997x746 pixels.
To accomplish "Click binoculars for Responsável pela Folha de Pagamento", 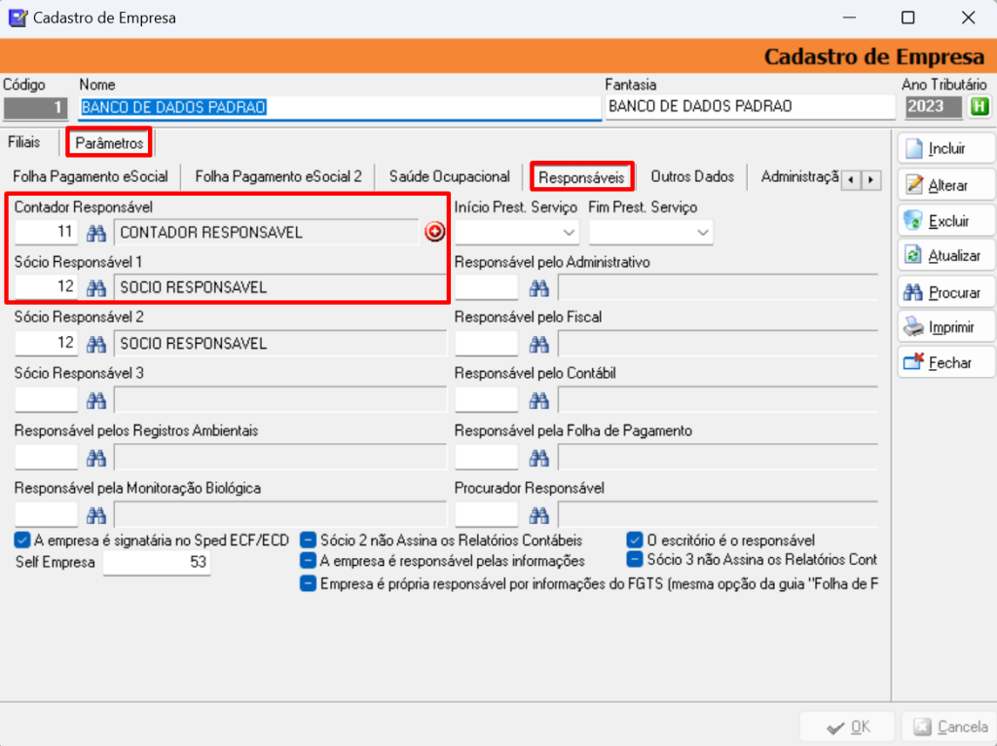I will (536, 457).
